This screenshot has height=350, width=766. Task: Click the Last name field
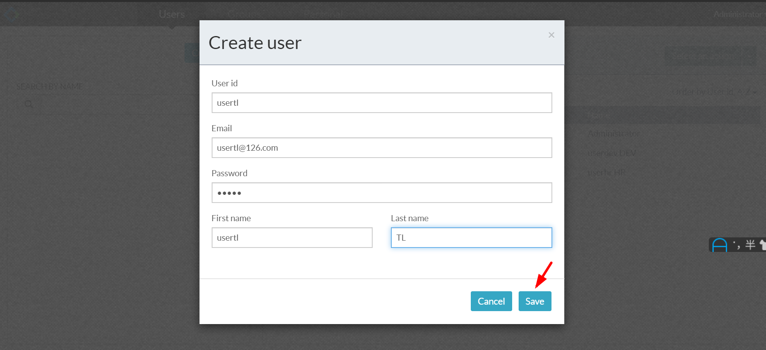point(471,238)
